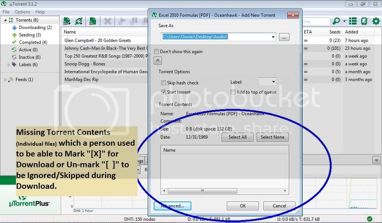This screenshot has width=382, height=223.
Task: Select Active (0) in the sidebar
Action: (x=28, y=50)
